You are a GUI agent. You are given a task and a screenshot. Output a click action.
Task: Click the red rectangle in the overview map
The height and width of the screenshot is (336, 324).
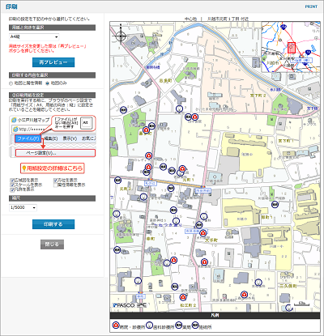coord(292,48)
